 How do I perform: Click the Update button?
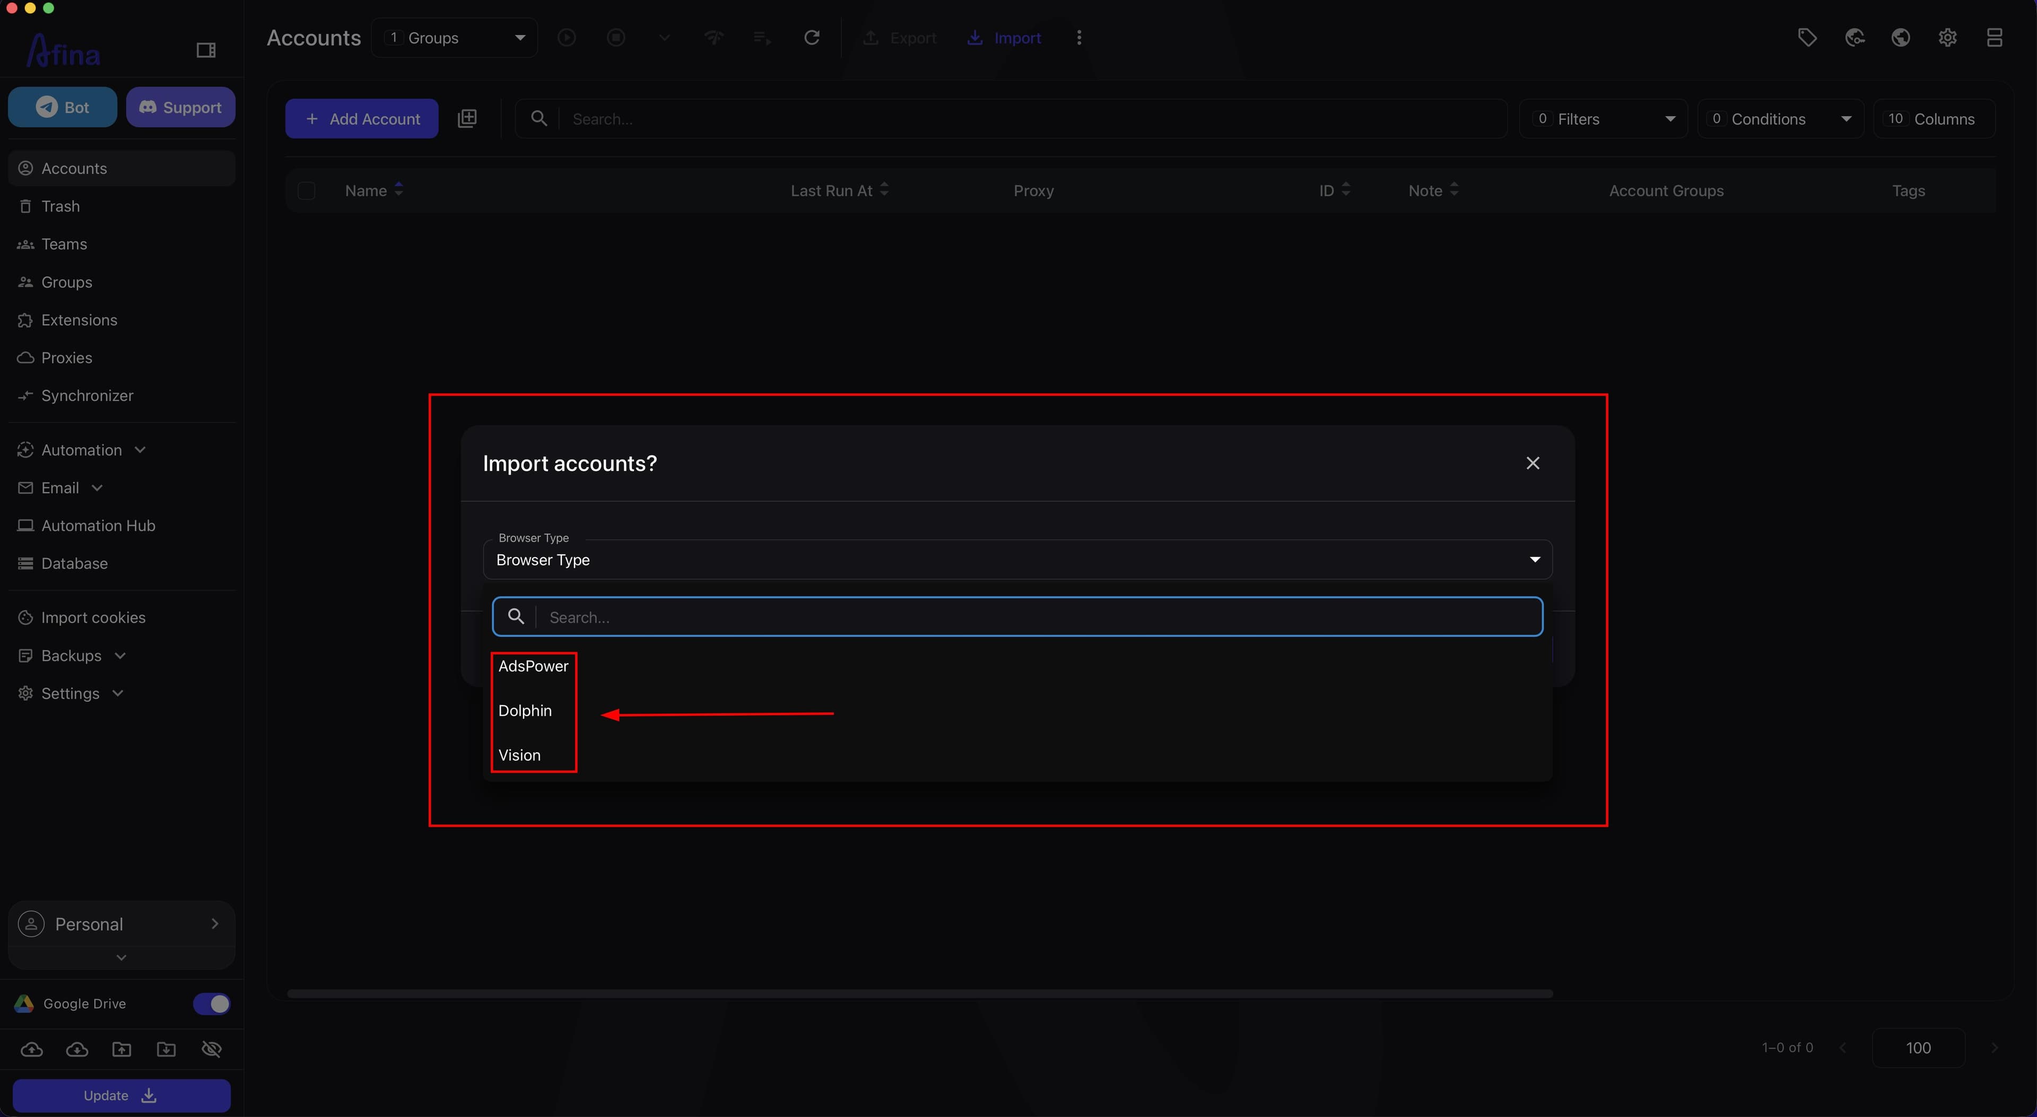(122, 1096)
